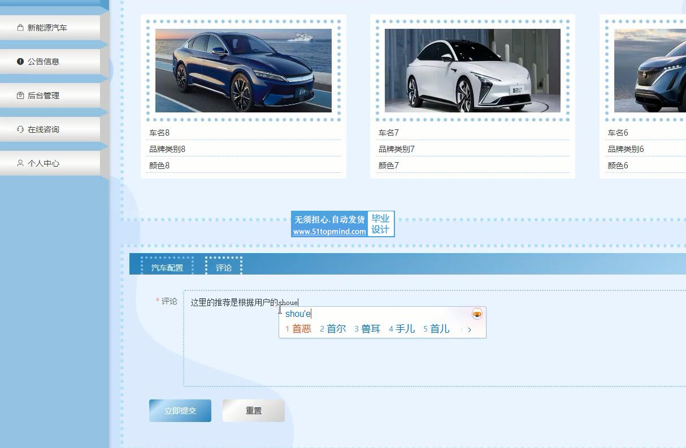Screen dimensions: 686x448
Task: Click the 车名7 label
Action: pyautogui.click(x=389, y=133)
